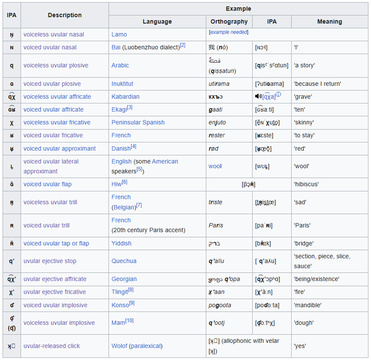Open voiced uvular nasal link
This screenshot has height=360, width=371.
[x=50, y=47]
